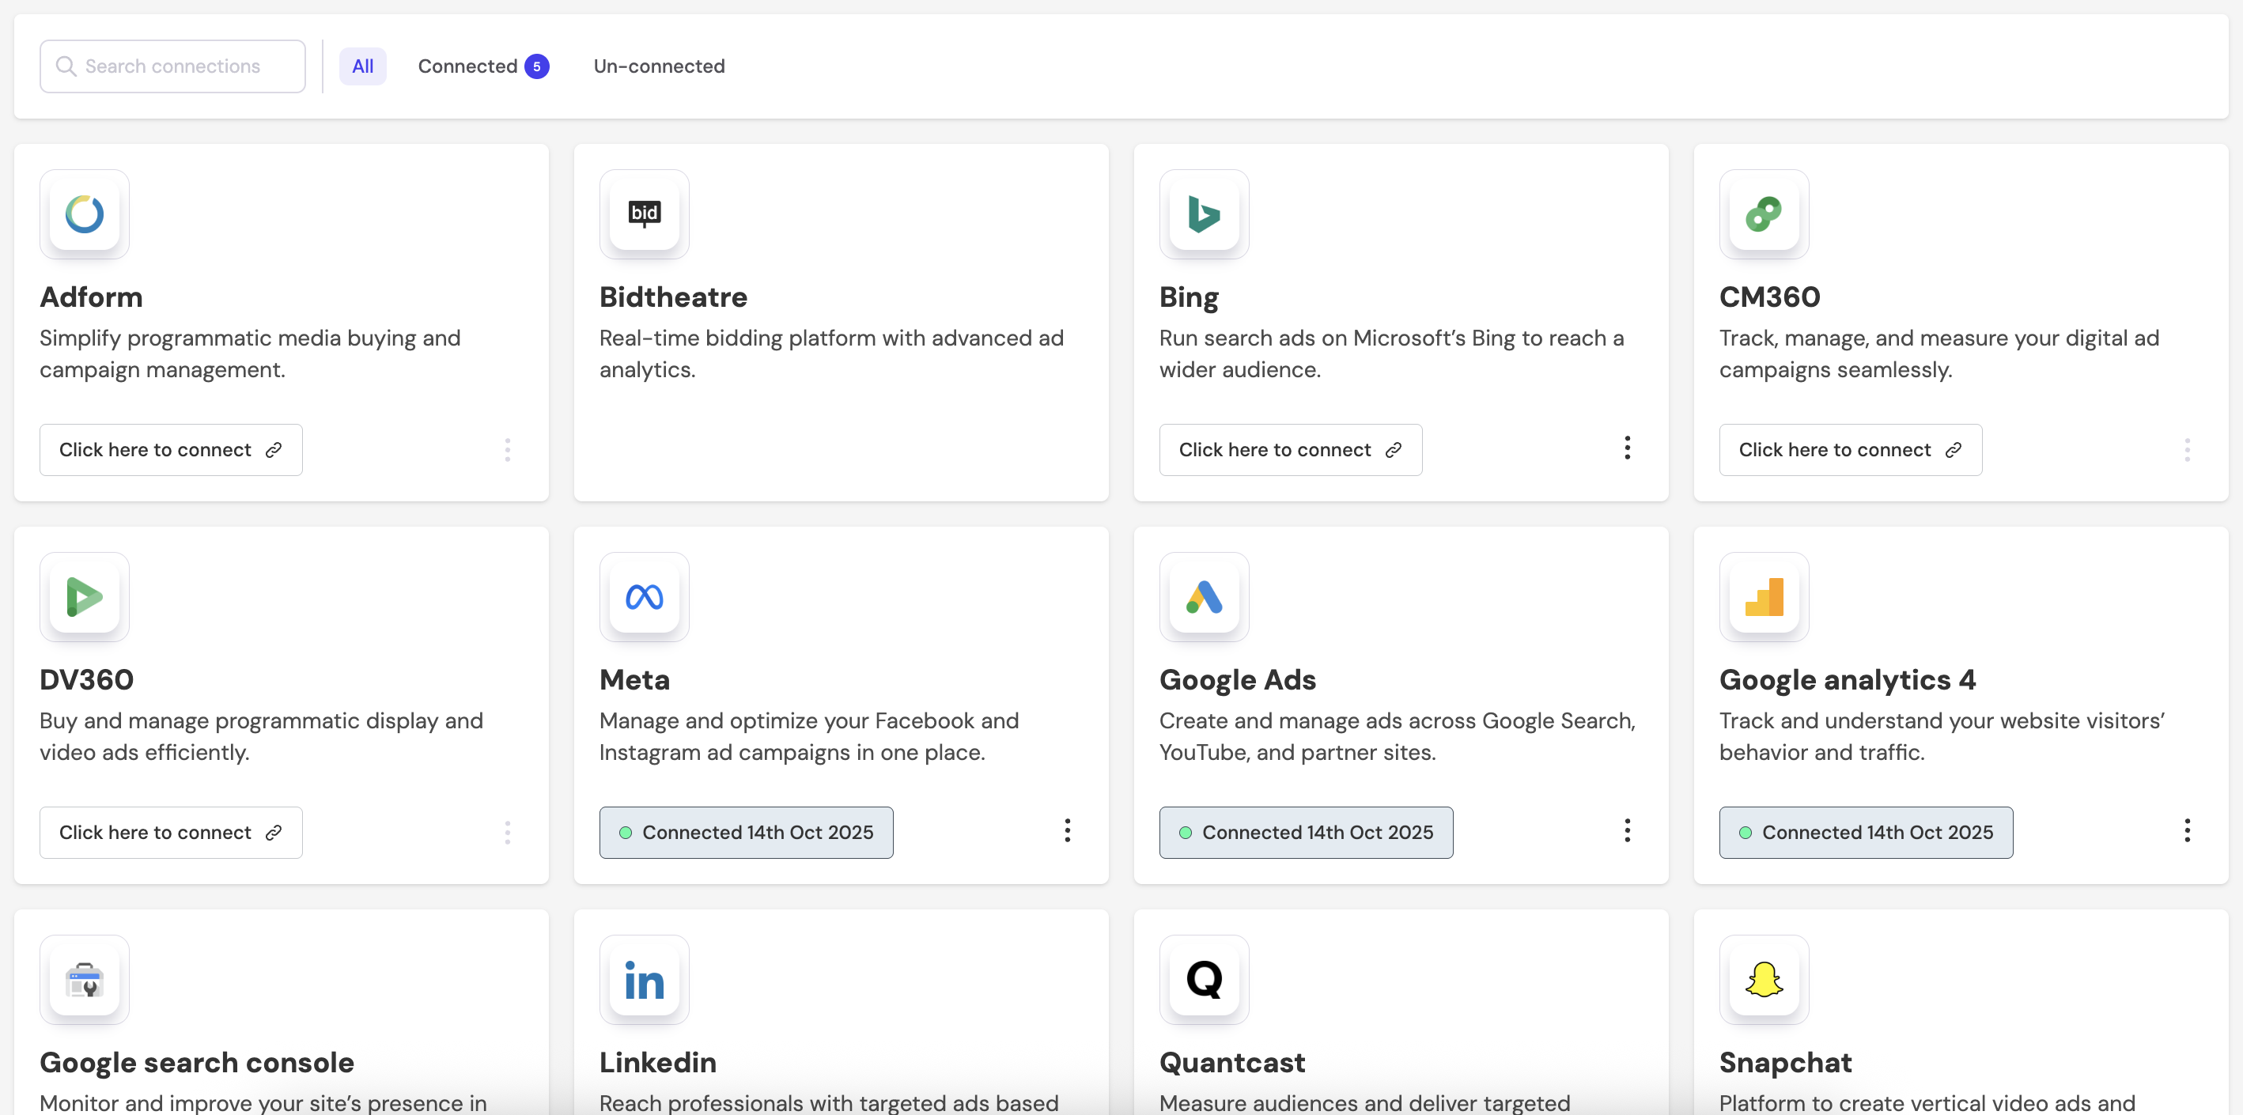Image resolution: width=2243 pixels, height=1115 pixels.
Task: Click the Bing logo icon
Action: pyautogui.click(x=1205, y=214)
